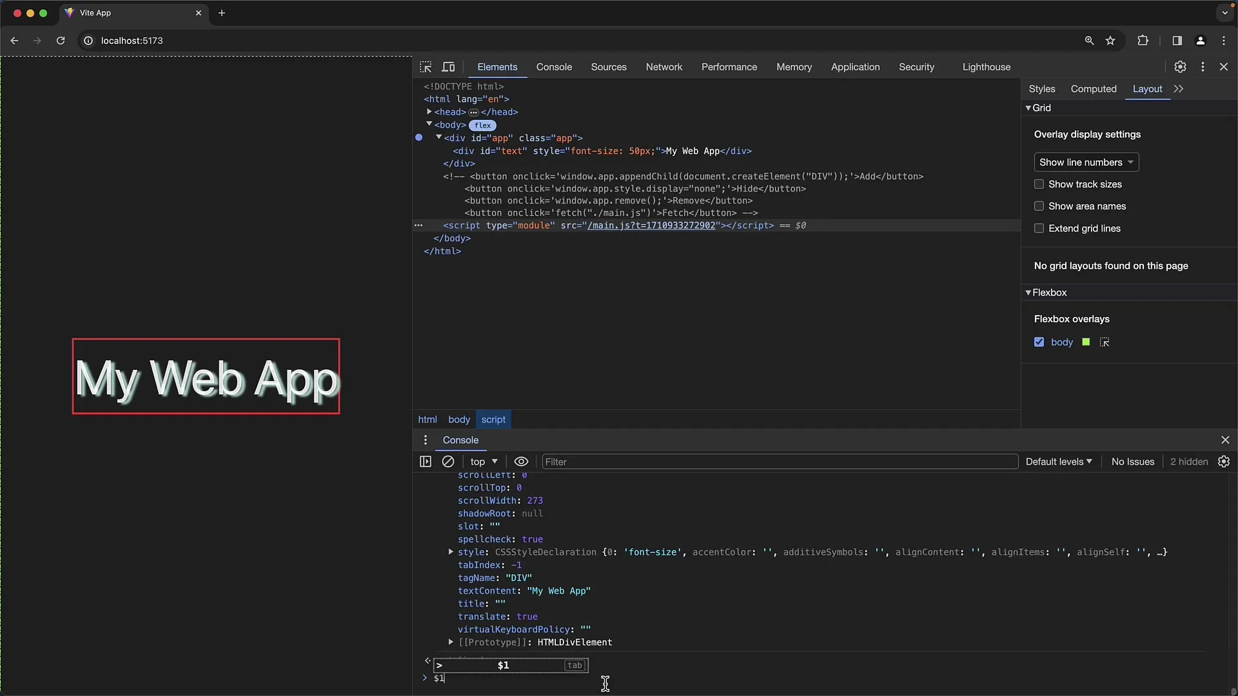The image size is (1238, 696).
Task: Open the Default levels dropdown
Action: pyautogui.click(x=1059, y=461)
